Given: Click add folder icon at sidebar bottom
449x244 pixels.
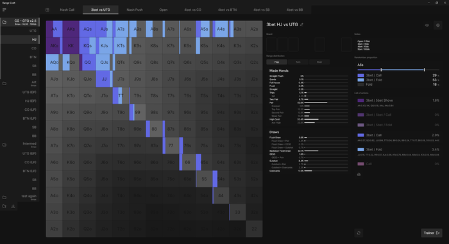Looking at the screenshot, I should 4,206.
